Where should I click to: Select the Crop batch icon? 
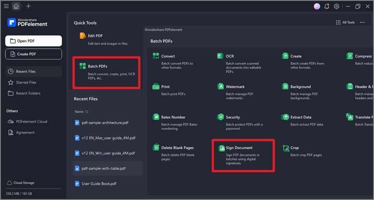pos(286,148)
